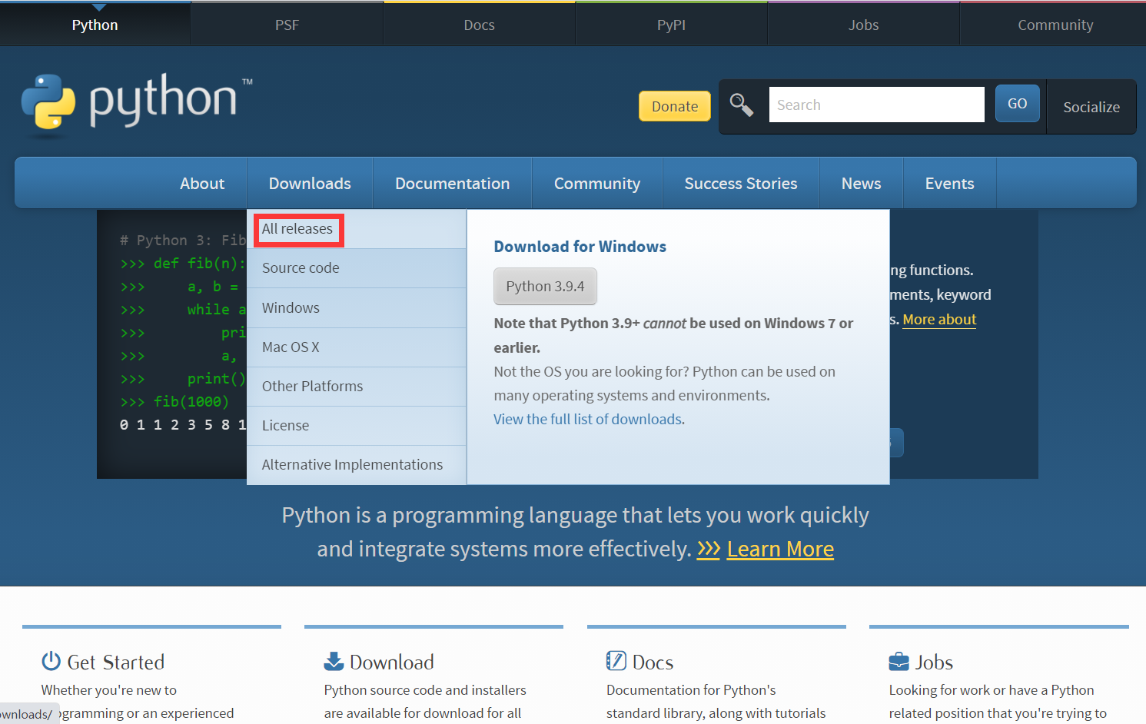Open the Events menu

[x=950, y=184]
